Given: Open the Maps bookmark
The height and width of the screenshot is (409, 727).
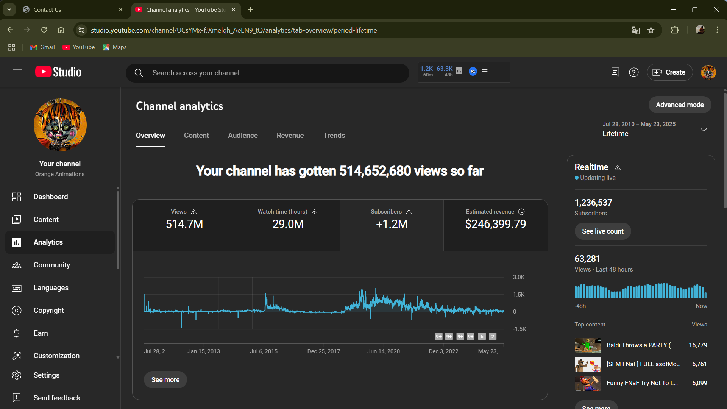Looking at the screenshot, I should click(x=115, y=47).
